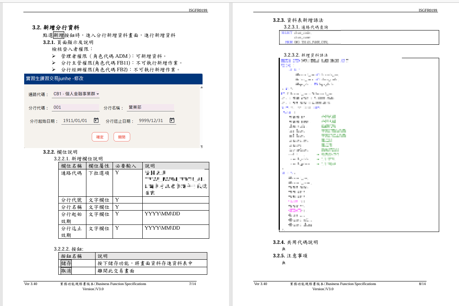Click Ver 3.40 in left page footer
Image resolution: width=459 pixels, height=306 pixels.
(x=31, y=284)
